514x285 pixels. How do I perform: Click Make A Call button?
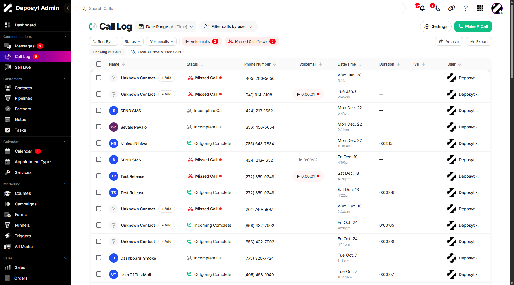click(x=473, y=26)
